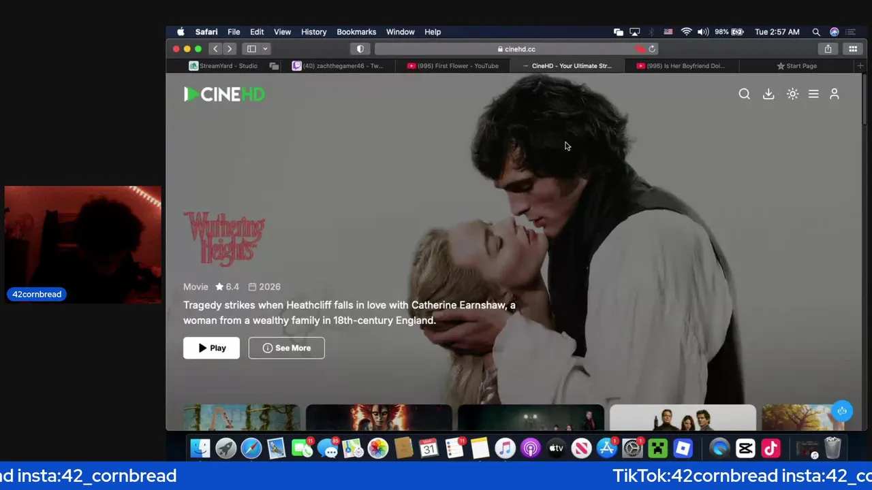This screenshot has width=872, height=490.
Task: Open the CineHD user profile icon
Action: click(834, 94)
